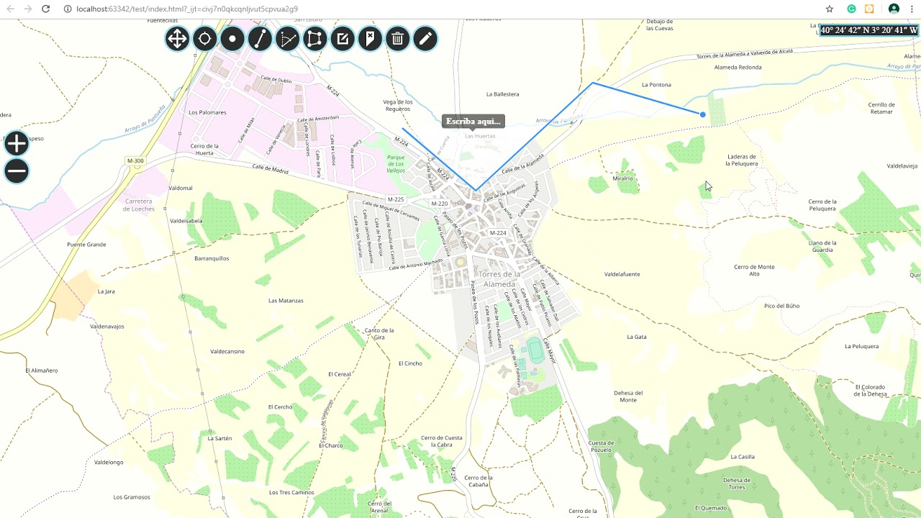Click the 'Escriba aquí...' label field

473,121
